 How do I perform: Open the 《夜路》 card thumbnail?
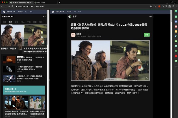(16, 103)
